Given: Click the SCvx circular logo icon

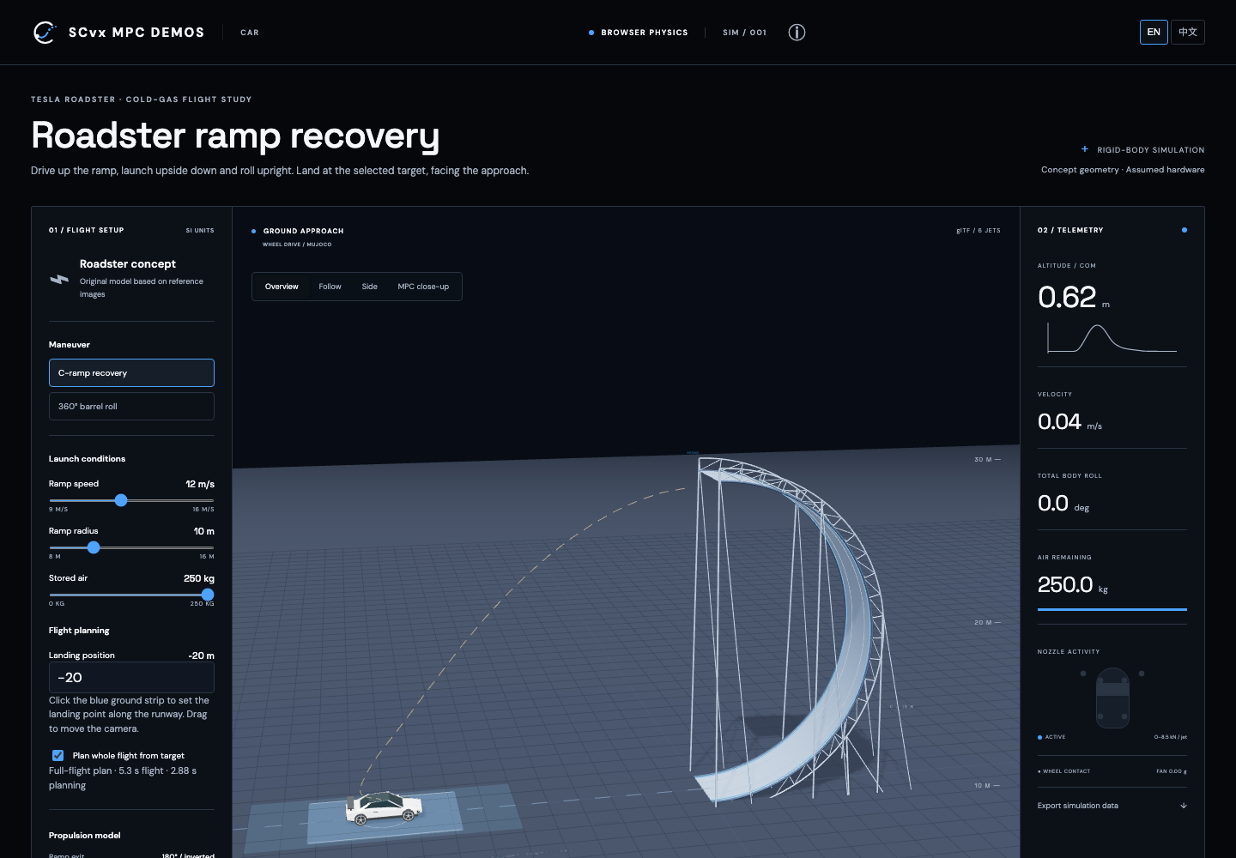Looking at the screenshot, I should [x=44, y=33].
